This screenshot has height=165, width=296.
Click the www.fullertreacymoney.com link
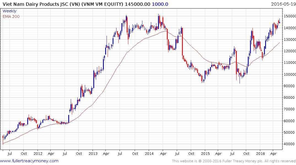(29, 161)
